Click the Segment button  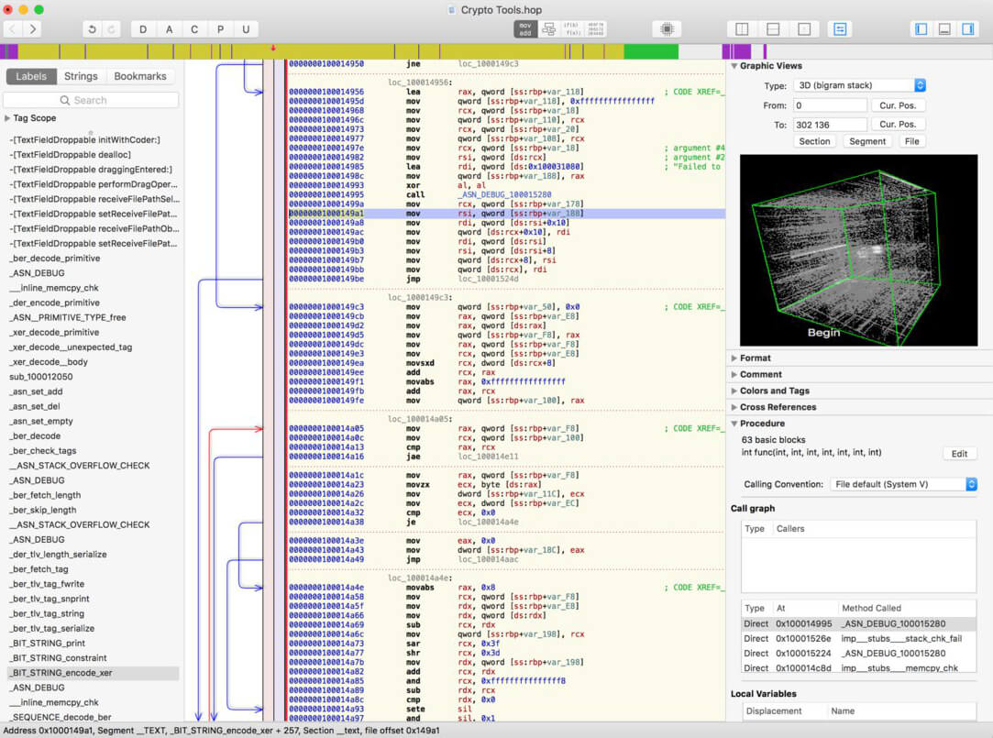[867, 141]
